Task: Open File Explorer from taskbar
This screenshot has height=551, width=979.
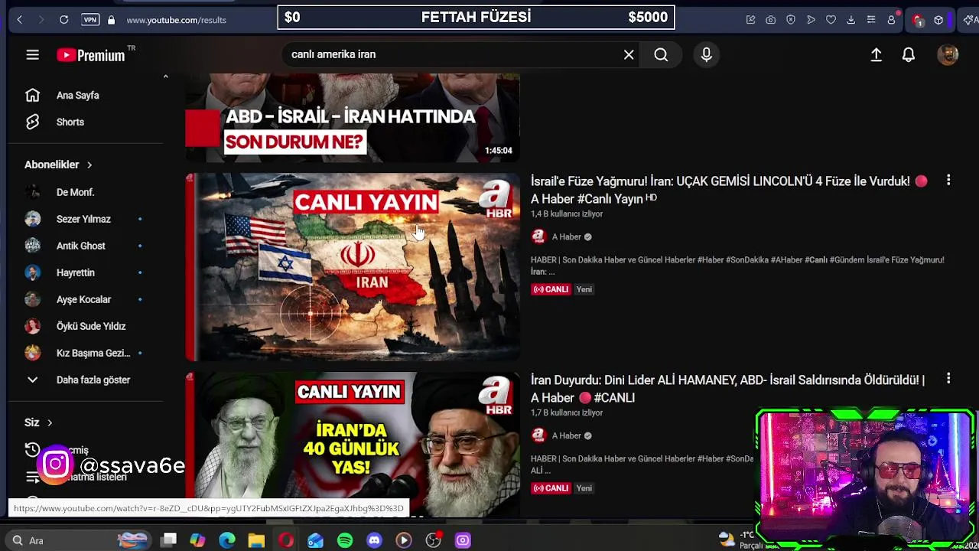Action: (x=256, y=540)
